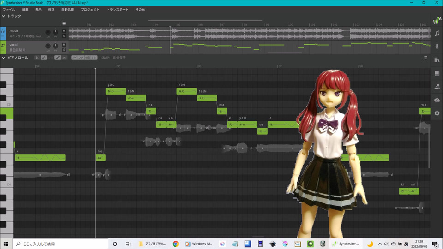
Task: Select the pointer tool in piano roll
Action: point(37,58)
